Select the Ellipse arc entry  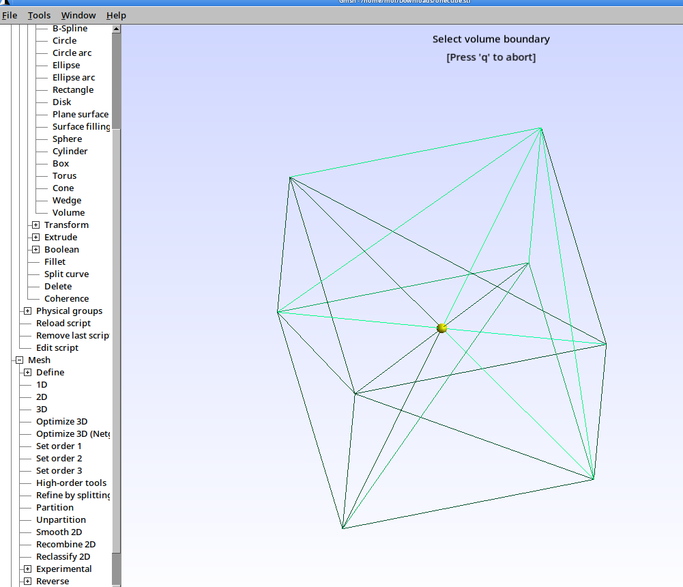click(74, 77)
